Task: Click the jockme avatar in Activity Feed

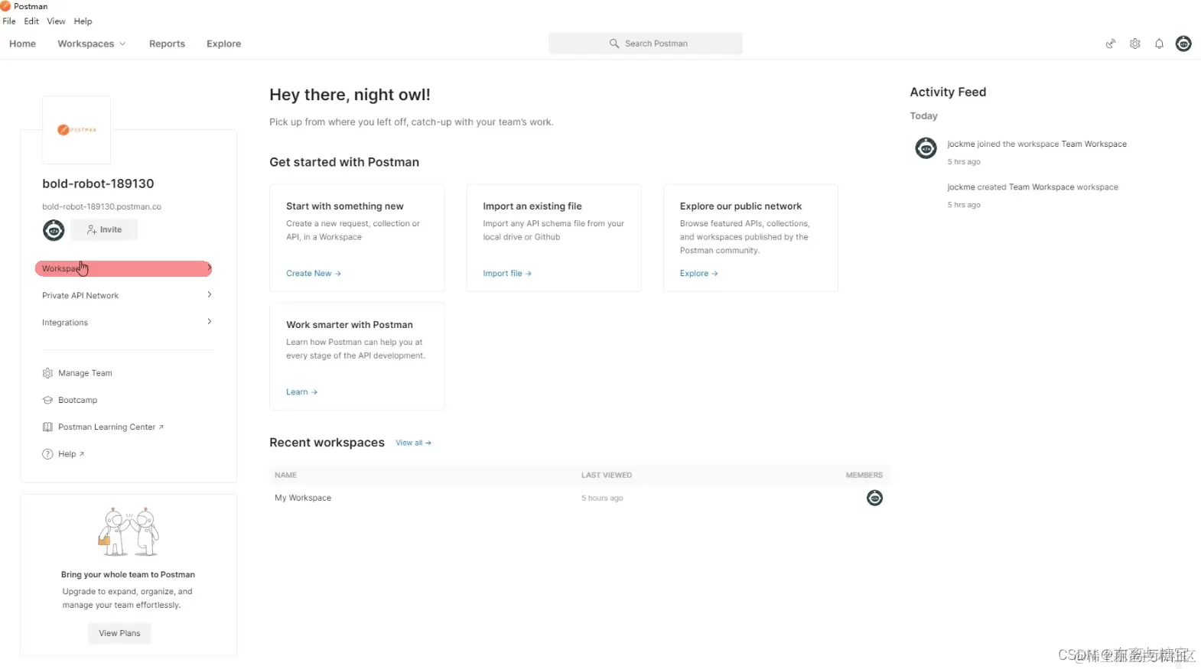Action: point(926,148)
